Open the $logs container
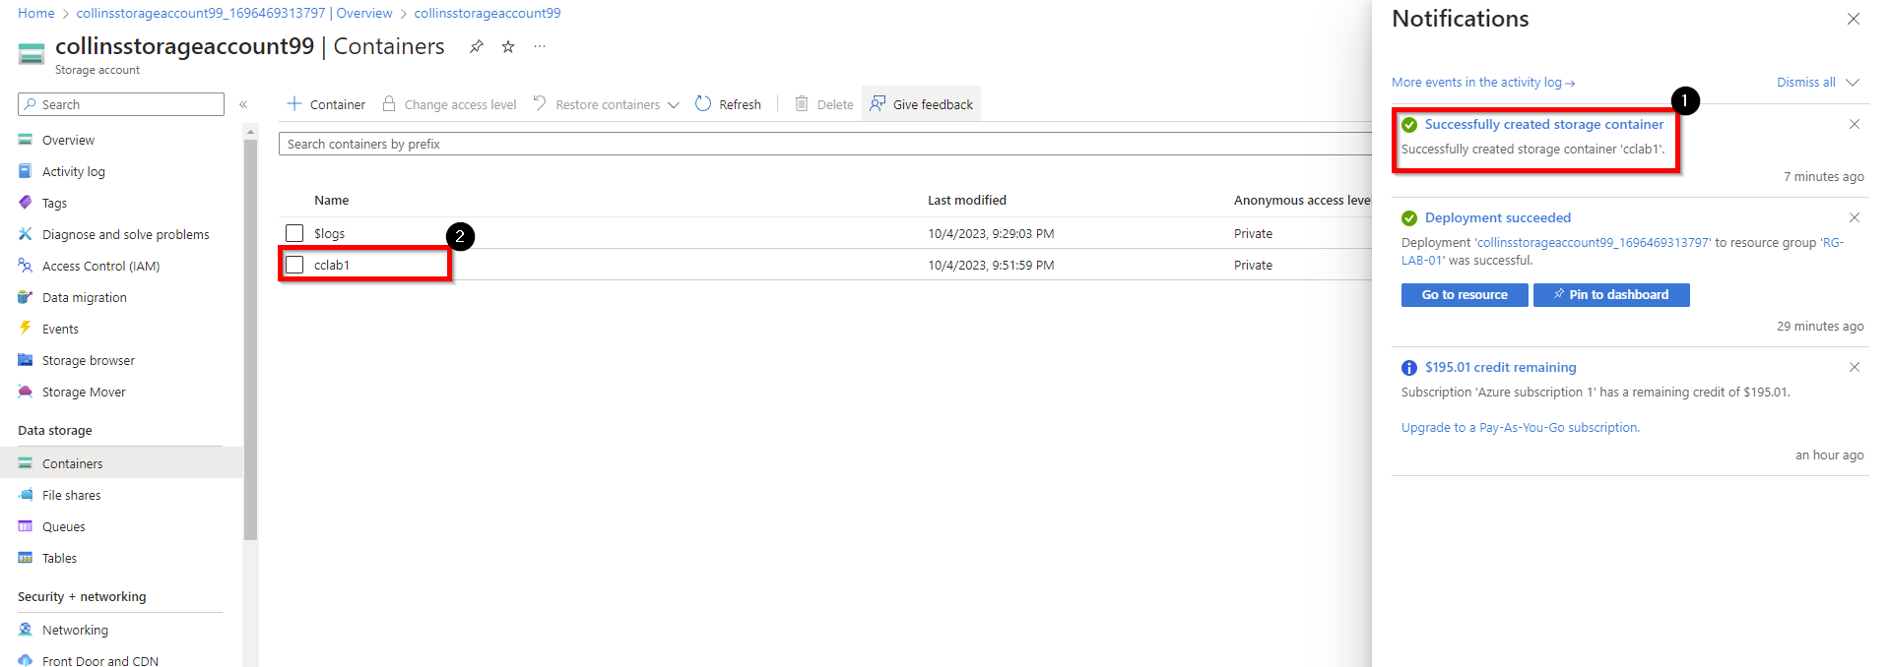 330,233
